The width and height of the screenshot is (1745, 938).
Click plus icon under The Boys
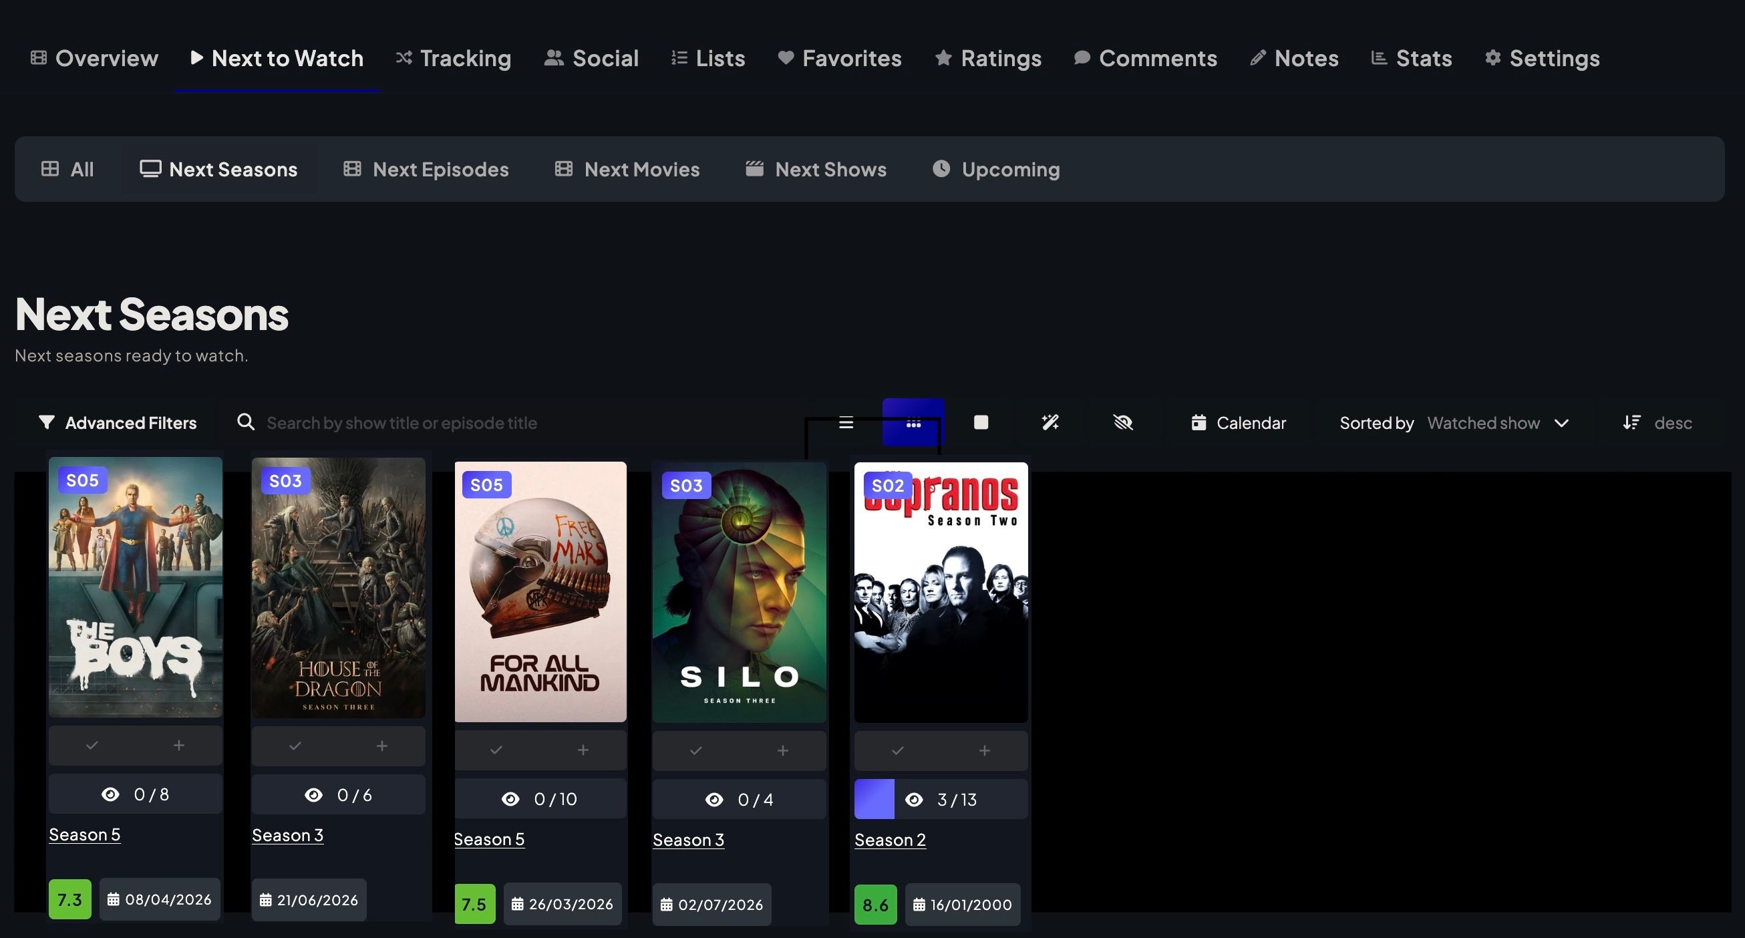click(179, 746)
